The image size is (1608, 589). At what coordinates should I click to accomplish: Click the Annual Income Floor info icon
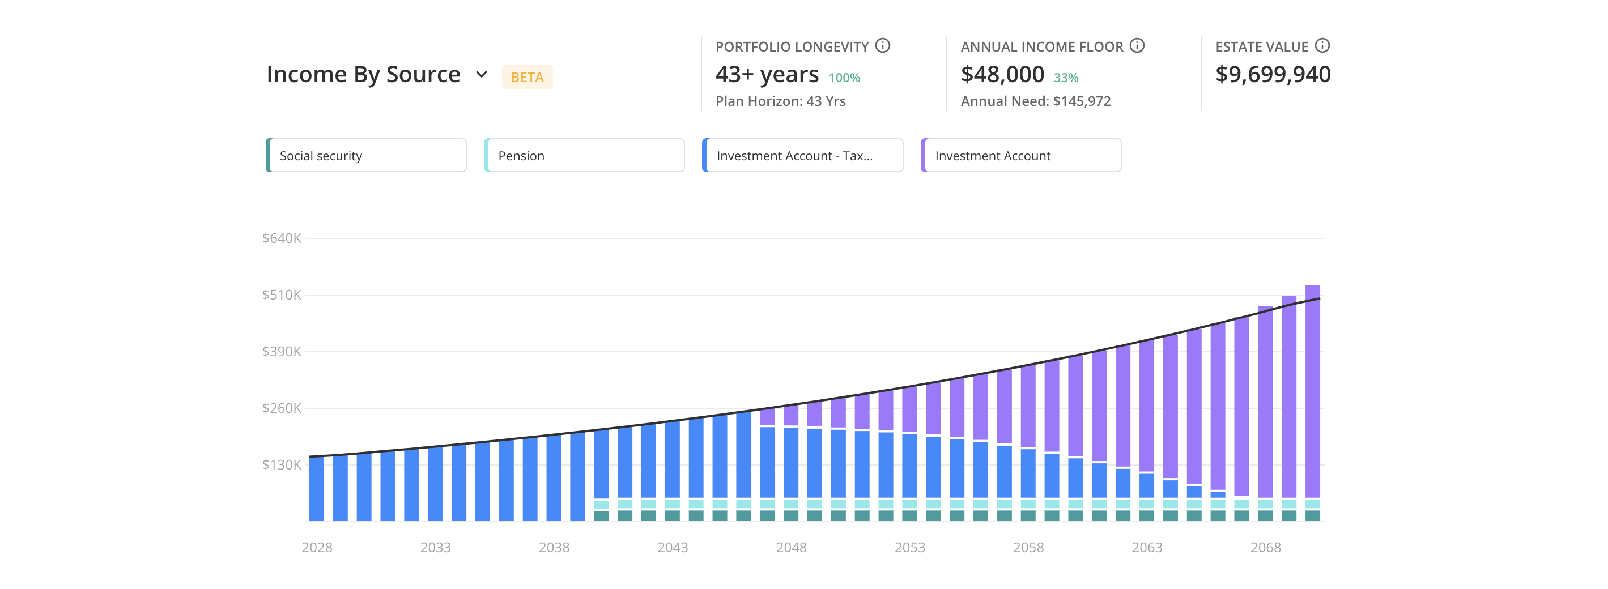coord(1137,45)
